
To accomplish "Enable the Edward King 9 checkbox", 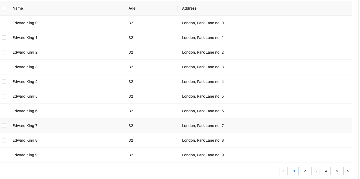I will click(4, 155).
